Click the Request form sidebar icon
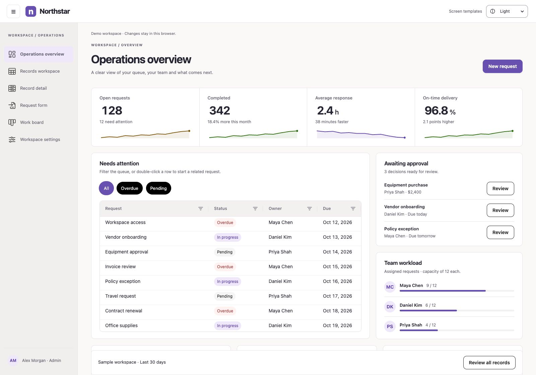 click(x=12, y=105)
